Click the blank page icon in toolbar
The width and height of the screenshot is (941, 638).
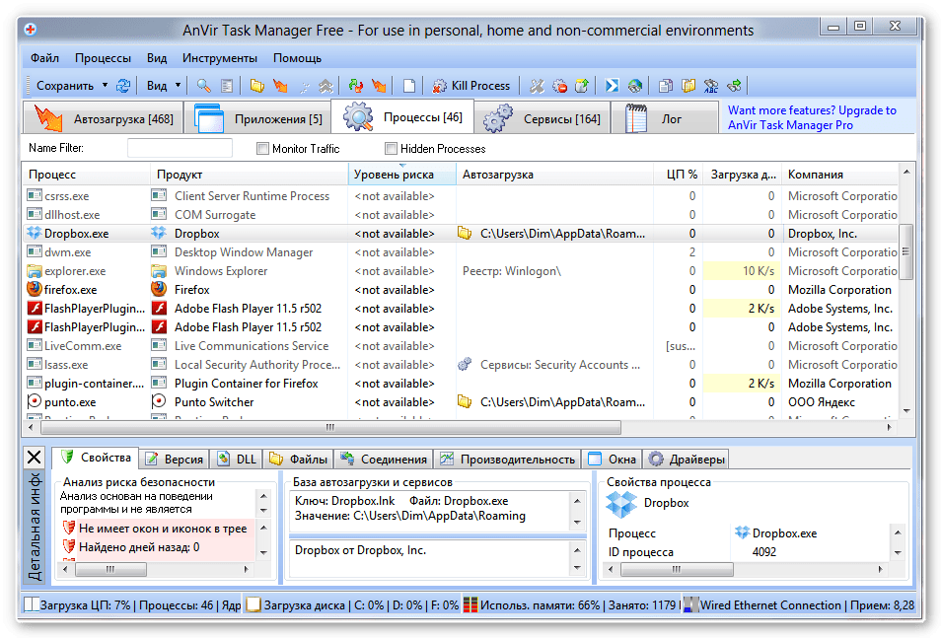click(409, 86)
